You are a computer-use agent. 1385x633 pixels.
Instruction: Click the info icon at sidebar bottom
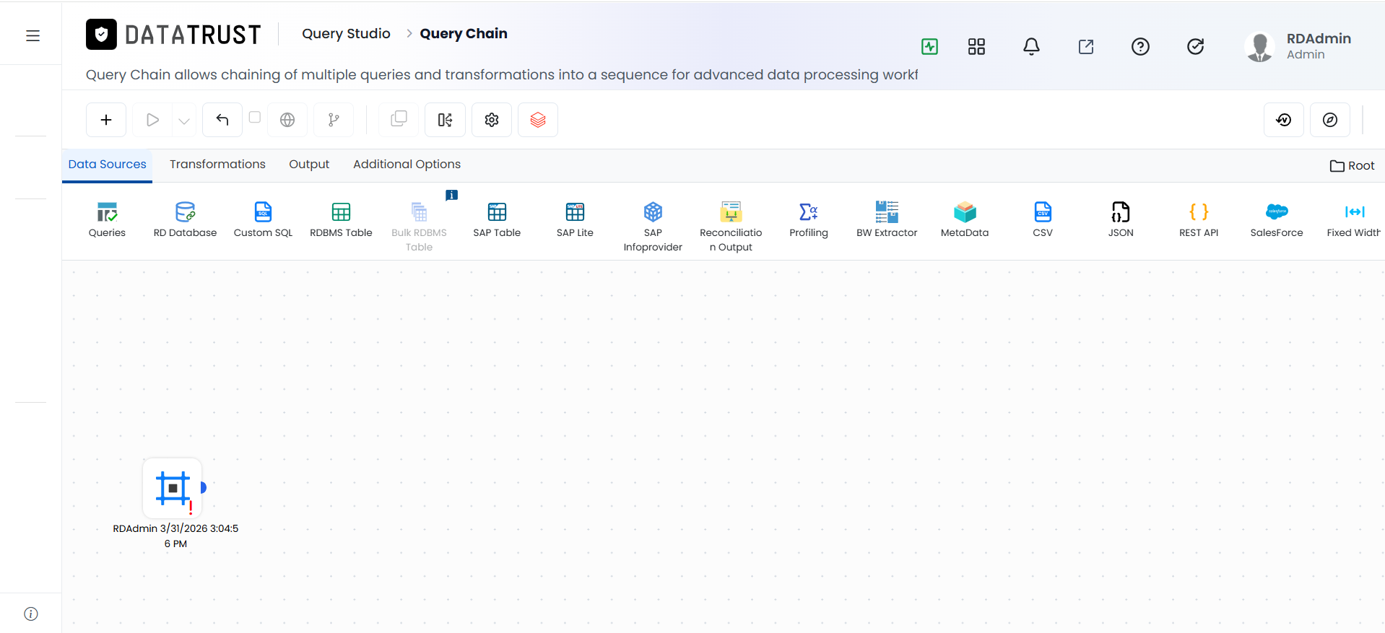coord(31,614)
